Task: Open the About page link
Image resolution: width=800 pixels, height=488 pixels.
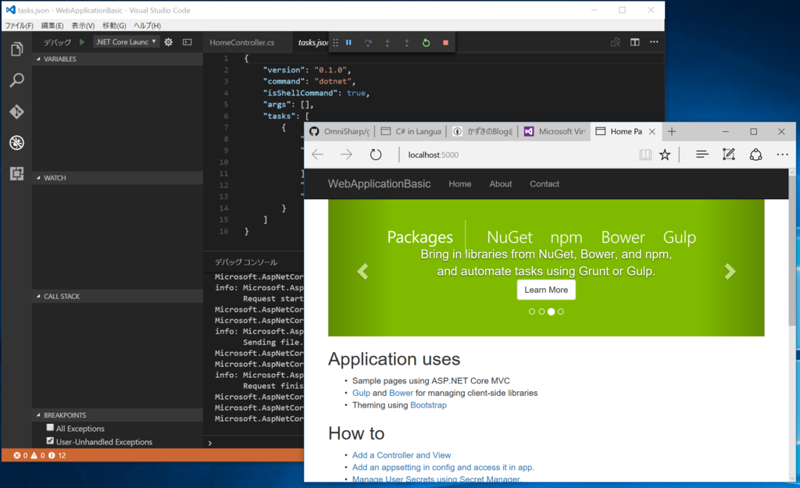Action: (501, 184)
